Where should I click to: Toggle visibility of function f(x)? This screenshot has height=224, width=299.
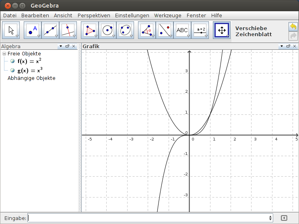12,61
